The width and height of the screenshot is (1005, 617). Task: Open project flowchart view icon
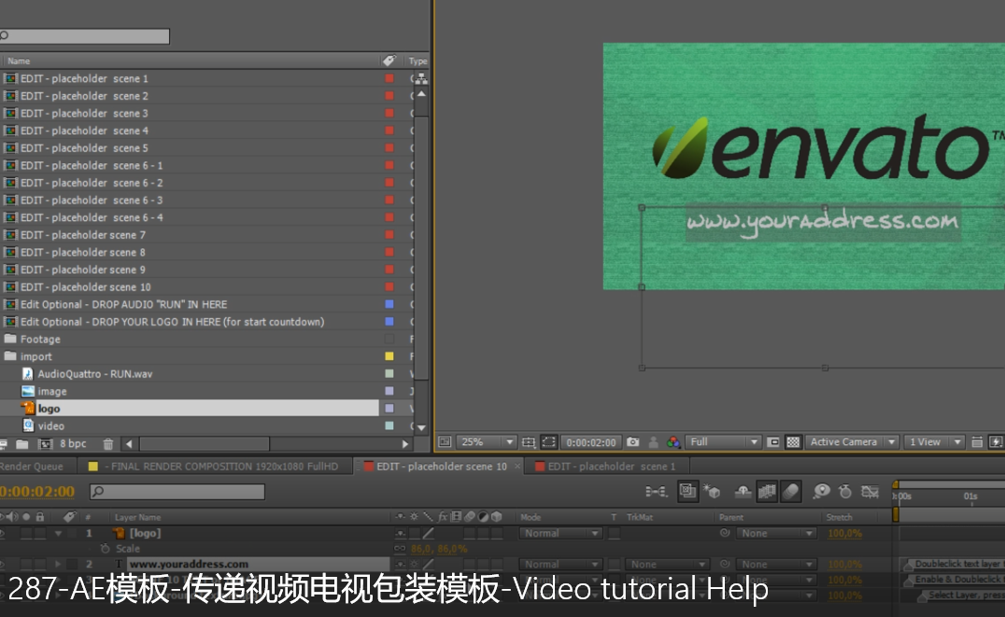(421, 78)
